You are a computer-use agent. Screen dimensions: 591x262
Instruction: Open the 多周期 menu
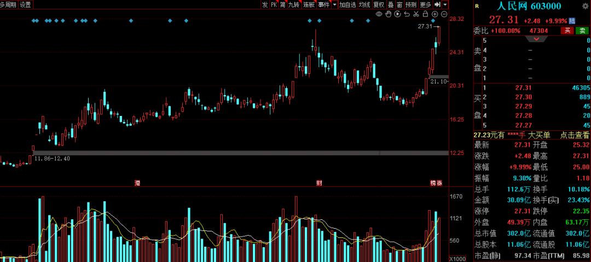click(8, 4)
